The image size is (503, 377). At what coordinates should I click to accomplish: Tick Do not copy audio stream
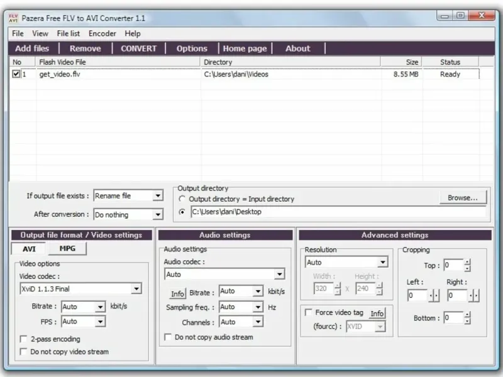click(168, 337)
